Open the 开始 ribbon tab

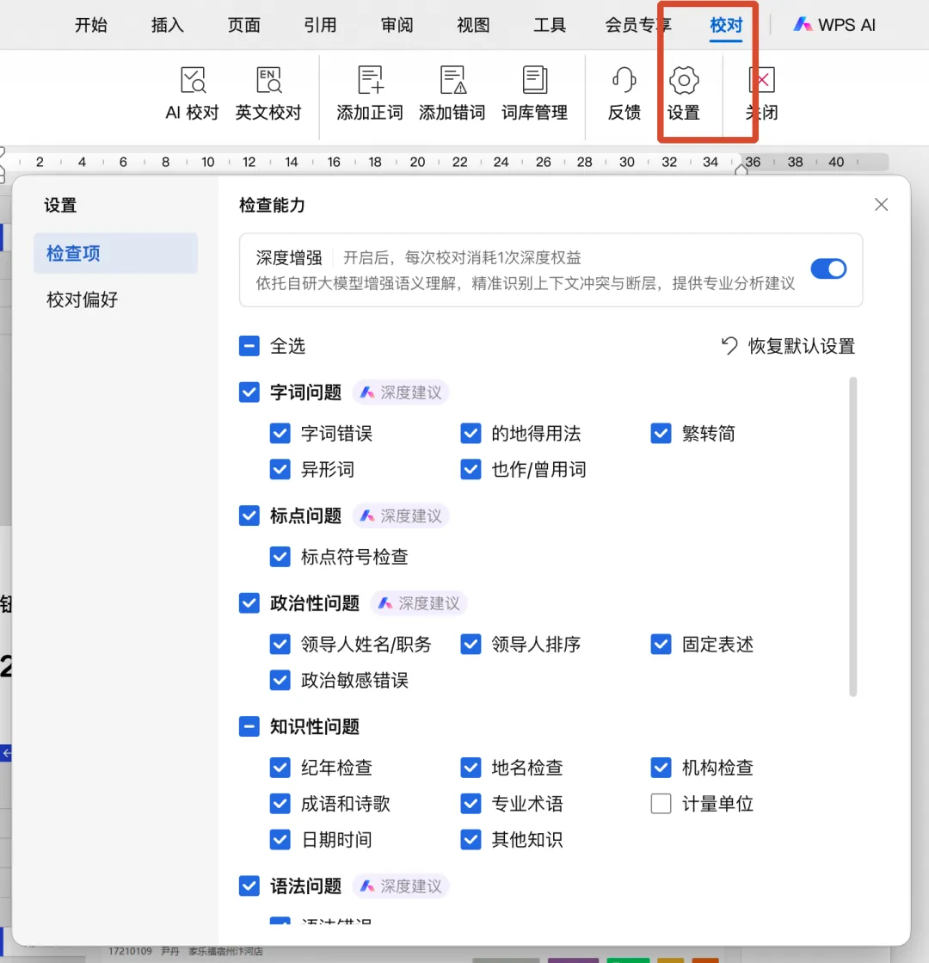coord(91,25)
